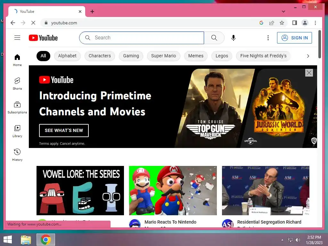
Task: Open Vowel Lore The Series thumbnail
Action: (80, 191)
